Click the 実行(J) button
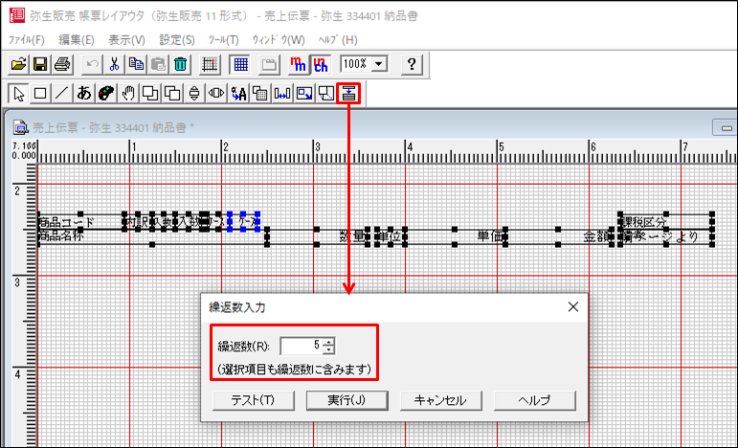Image resolution: width=738 pixels, height=448 pixels. [x=347, y=400]
